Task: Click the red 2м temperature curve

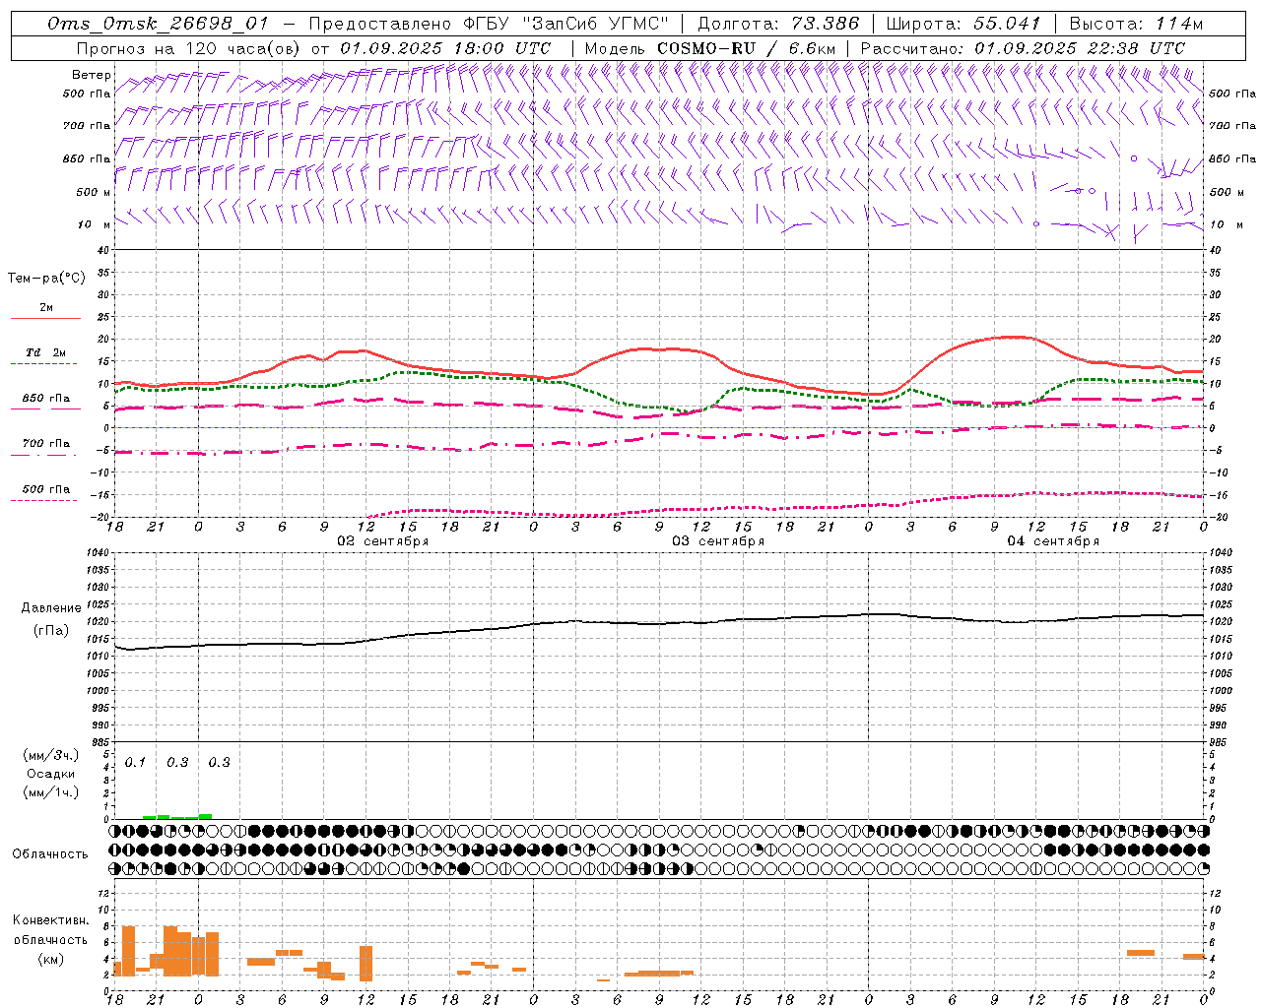Action: 660,349
